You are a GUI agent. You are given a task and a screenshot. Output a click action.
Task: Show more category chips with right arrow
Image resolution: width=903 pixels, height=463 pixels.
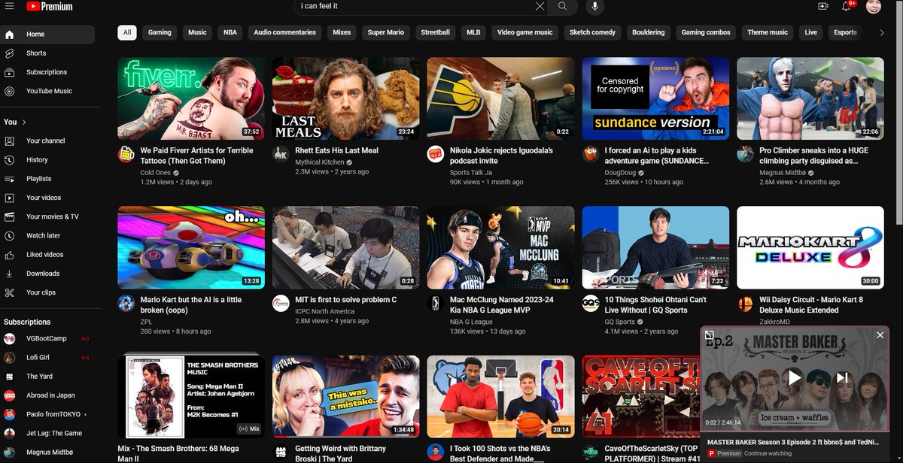881,32
